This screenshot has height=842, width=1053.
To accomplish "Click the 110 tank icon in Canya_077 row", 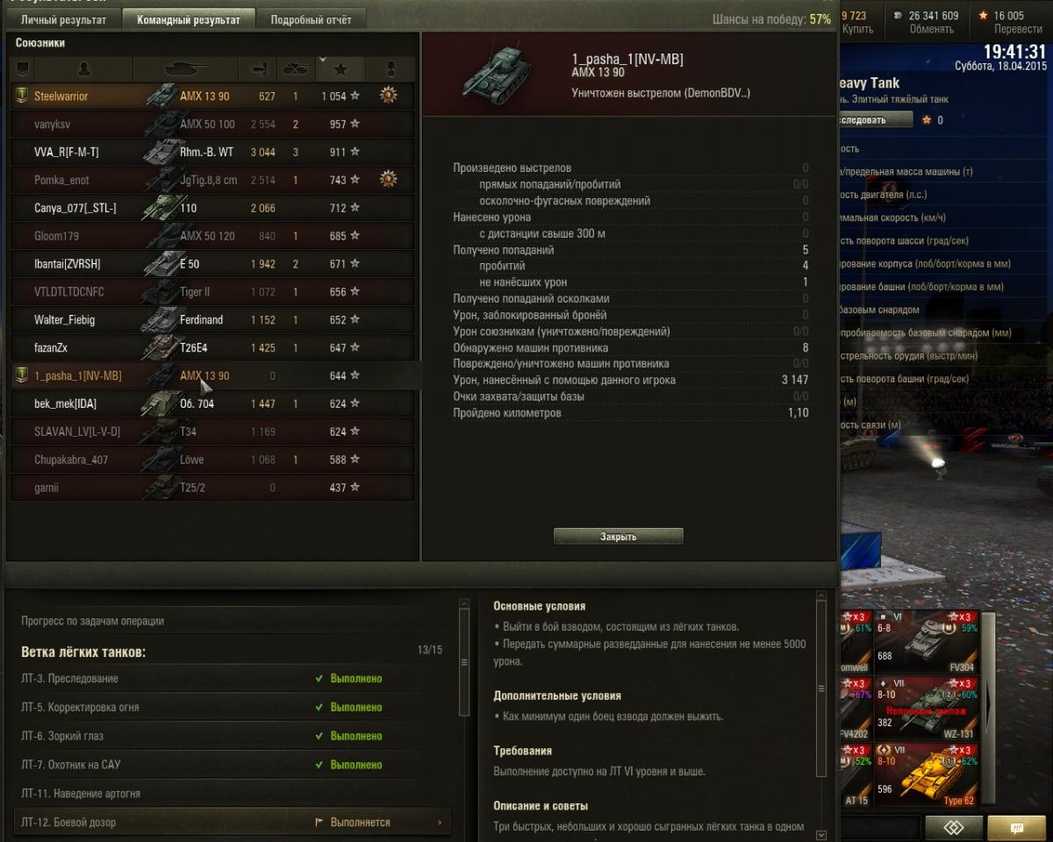I will click(162, 208).
